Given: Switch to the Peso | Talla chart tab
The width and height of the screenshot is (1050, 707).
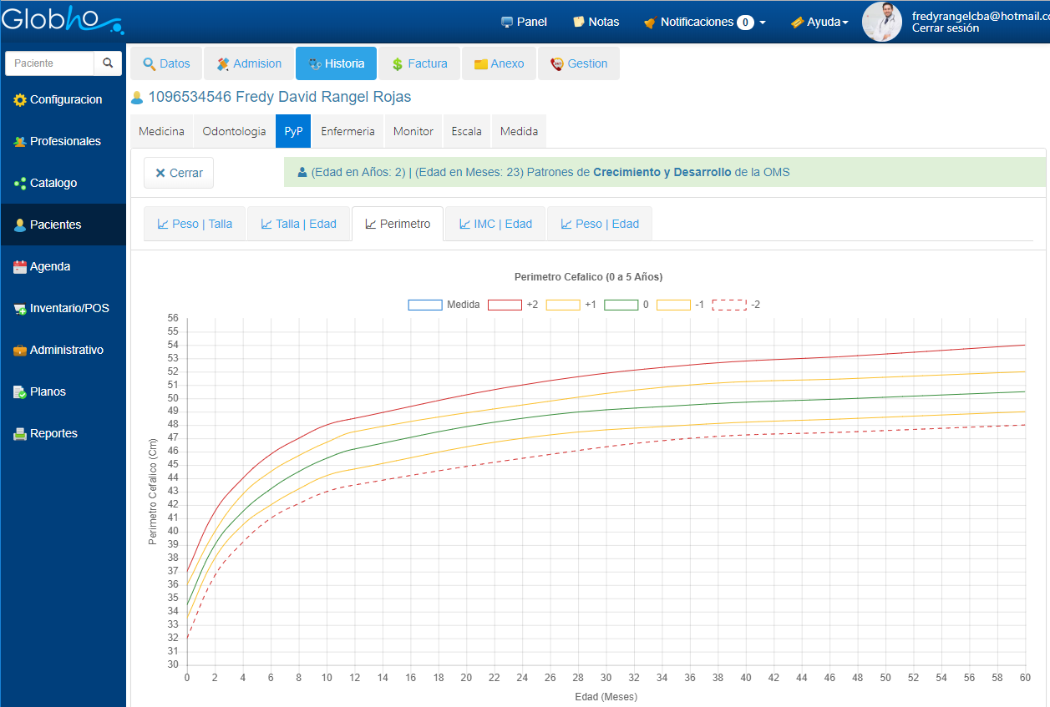Looking at the screenshot, I should 195,224.
